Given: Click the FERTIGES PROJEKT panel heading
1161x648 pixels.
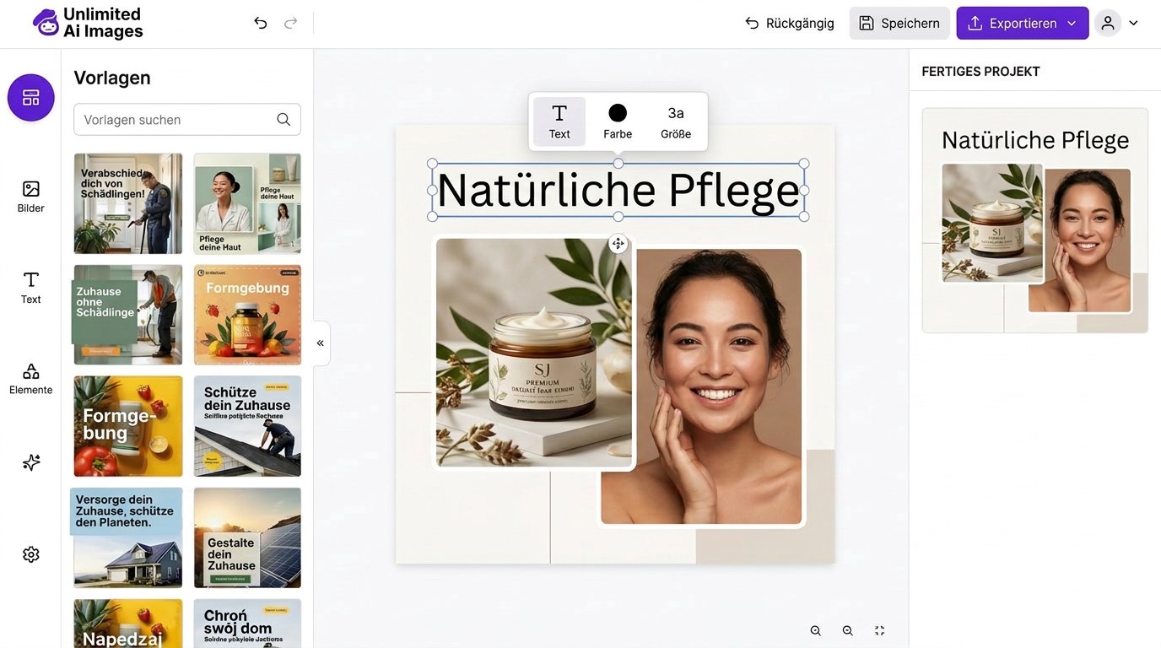Looking at the screenshot, I should [x=980, y=72].
